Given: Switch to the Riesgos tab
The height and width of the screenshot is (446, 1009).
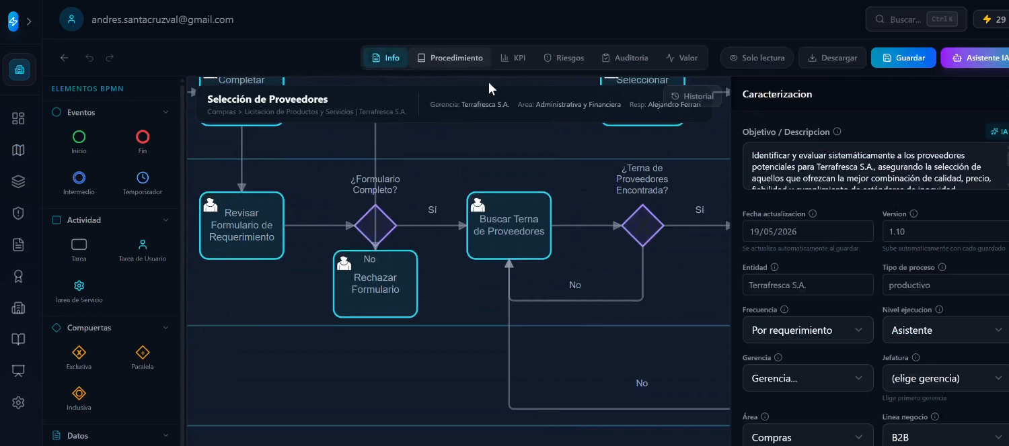Looking at the screenshot, I should click(564, 58).
